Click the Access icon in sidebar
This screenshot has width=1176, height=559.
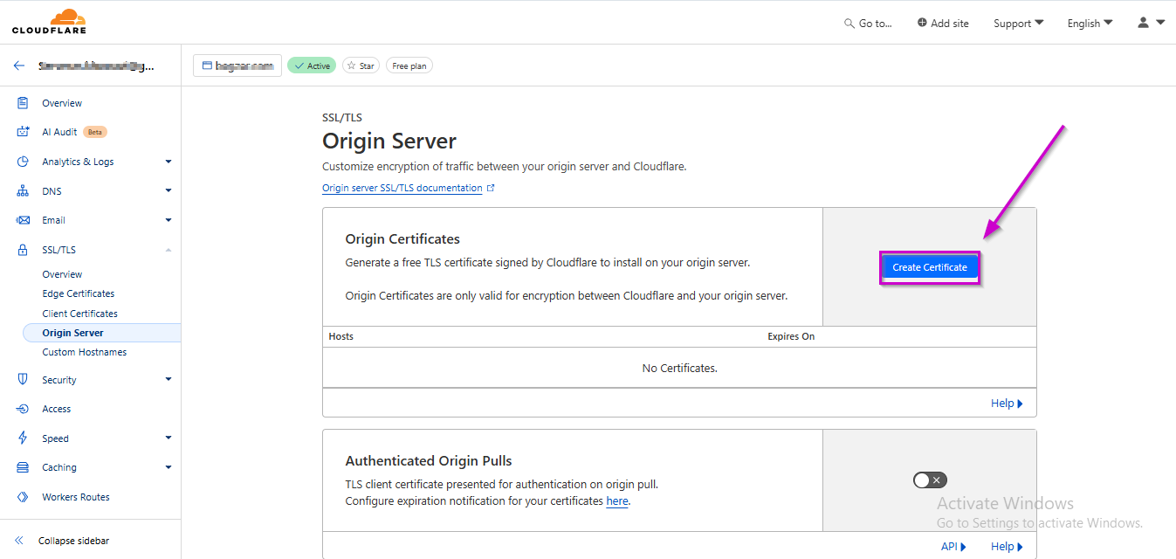[x=24, y=409]
